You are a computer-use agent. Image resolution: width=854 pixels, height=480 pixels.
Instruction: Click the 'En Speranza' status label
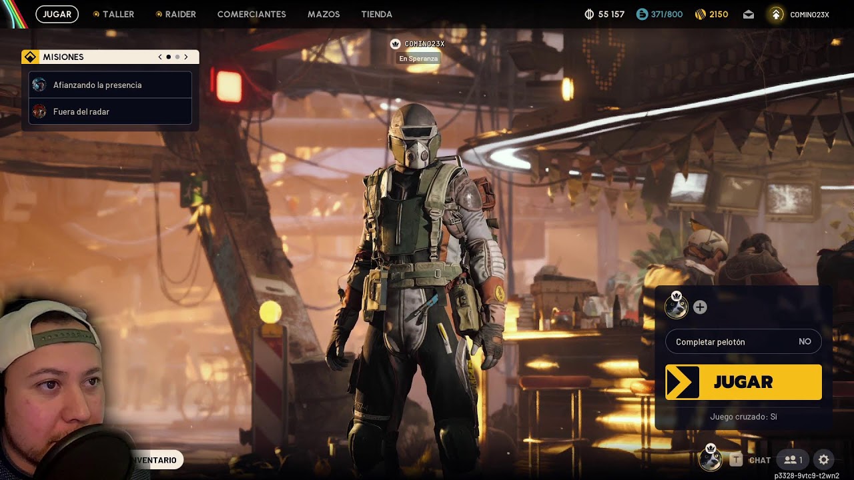click(418, 59)
